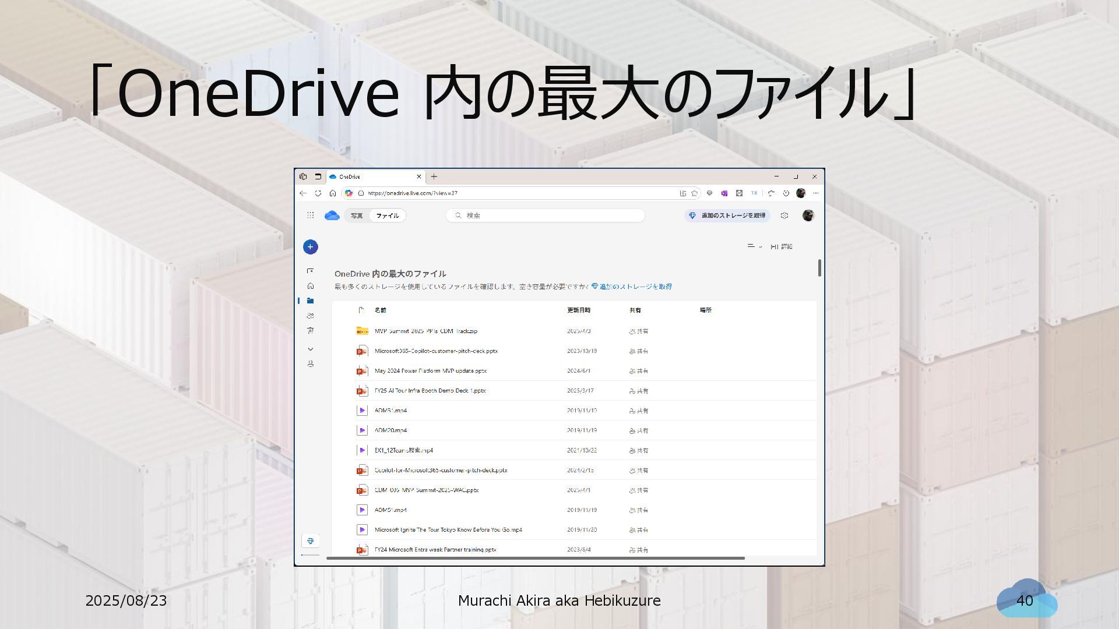Click the person icon at sidebar bottom
Screen dimensions: 1119x629
pyautogui.click(x=311, y=364)
